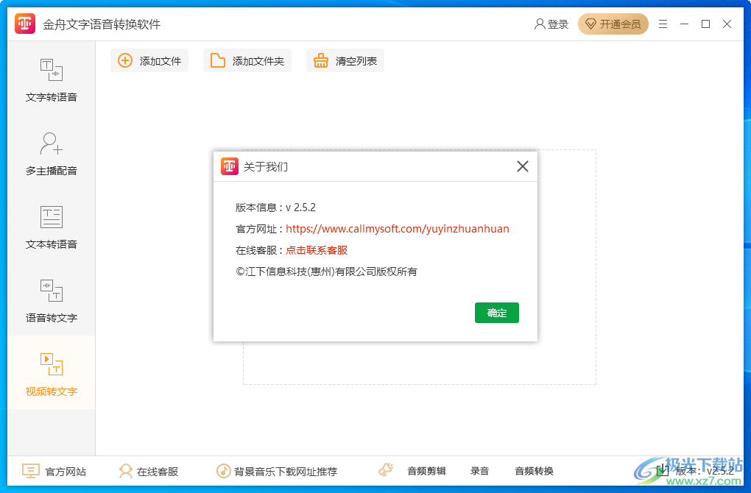Viewport: 751px width, 493px height.
Task: Switch to 文本转语音 mode
Action: (50, 228)
